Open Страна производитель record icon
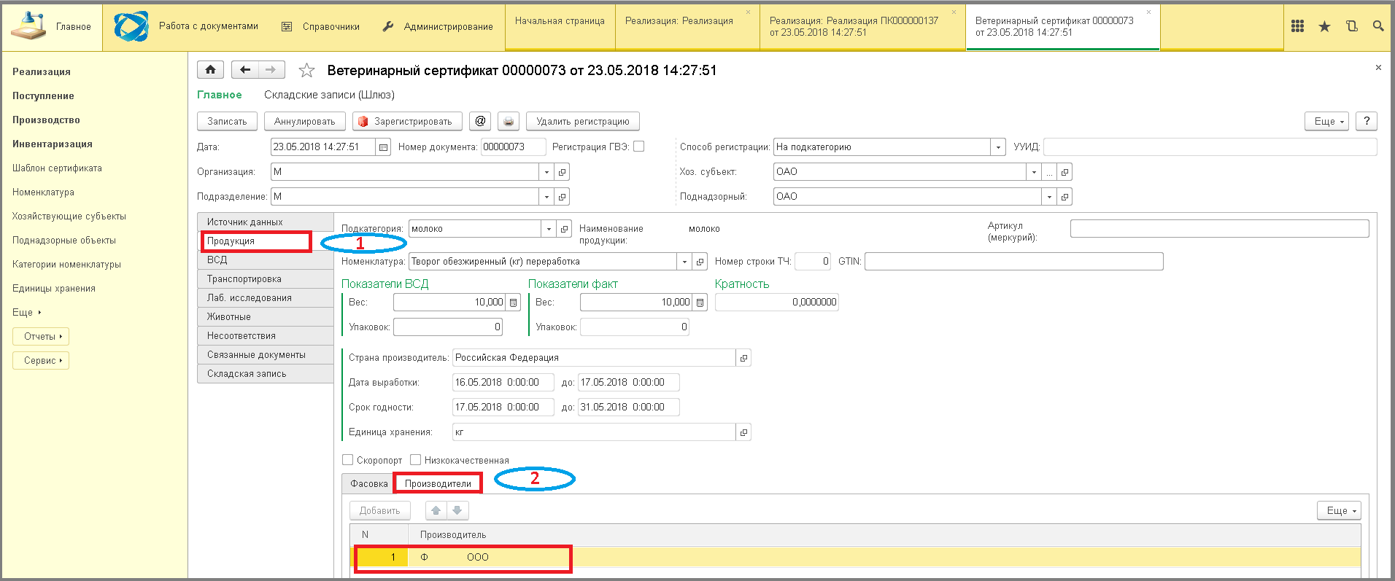 point(743,358)
